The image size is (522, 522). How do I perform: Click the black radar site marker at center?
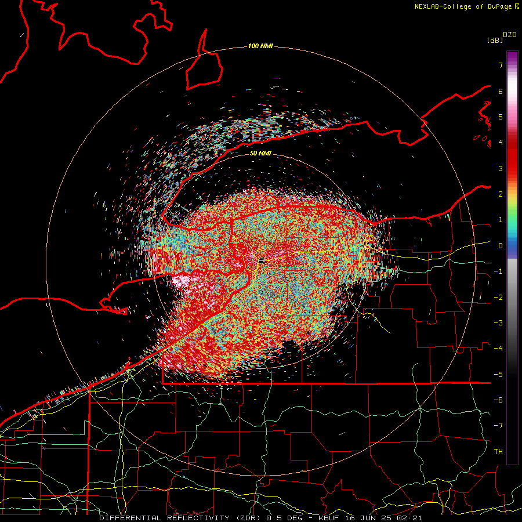[261, 262]
